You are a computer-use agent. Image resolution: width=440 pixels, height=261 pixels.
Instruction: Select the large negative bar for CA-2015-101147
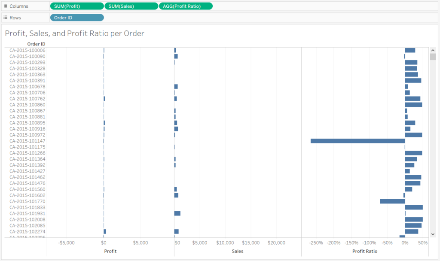(x=358, y=141)
